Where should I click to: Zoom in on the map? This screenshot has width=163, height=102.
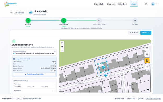point(62,43)
